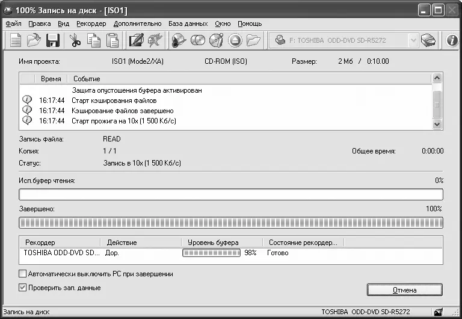Enable automatic PC shutdown on completion checkbox
The image size is (462, 319).
23,274
